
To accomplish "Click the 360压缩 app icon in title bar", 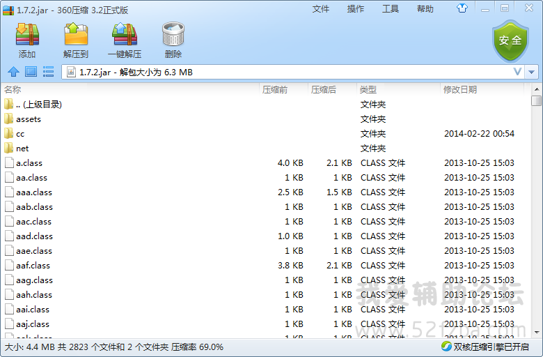I will point(8,10).
